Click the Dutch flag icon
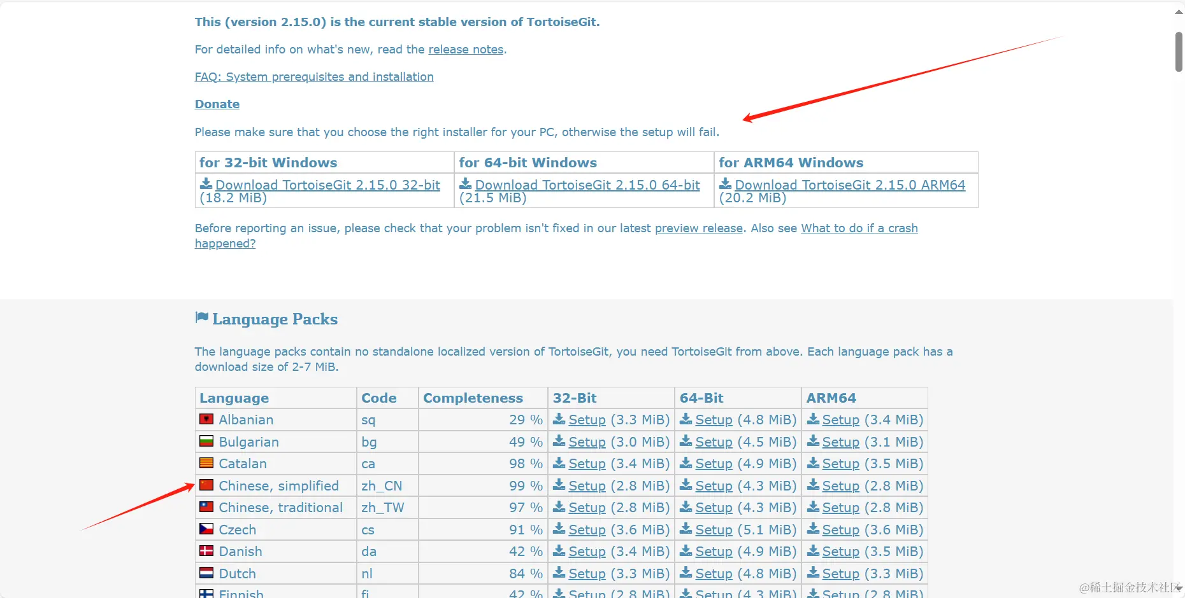This screenshot has height=598, width=1185. click(206, 573)
